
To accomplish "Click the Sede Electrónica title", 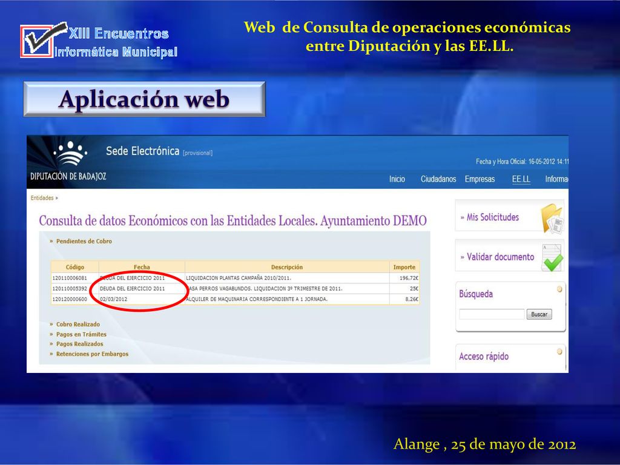I will coord(143,151).
